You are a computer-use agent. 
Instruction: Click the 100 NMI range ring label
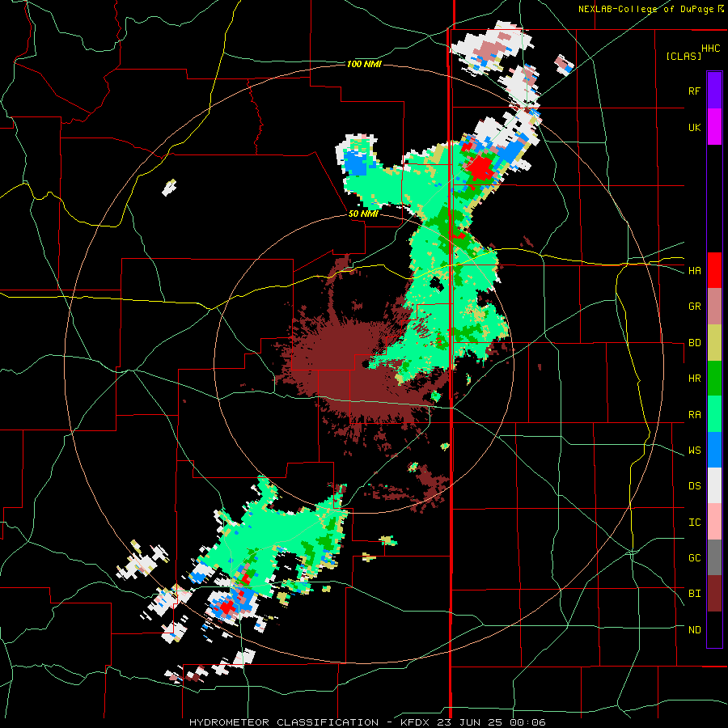[x=364, y=64]
